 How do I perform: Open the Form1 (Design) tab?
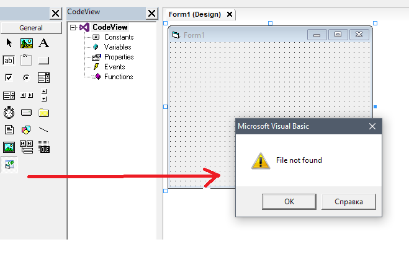195,14
